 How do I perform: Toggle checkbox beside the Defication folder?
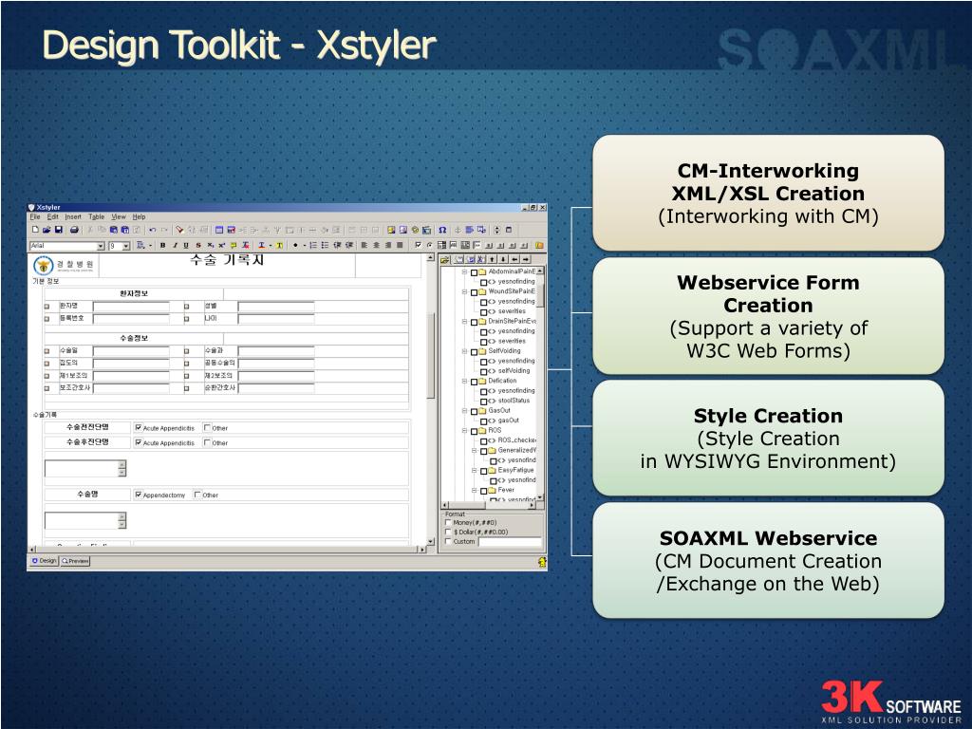click(x=475, y=382)
